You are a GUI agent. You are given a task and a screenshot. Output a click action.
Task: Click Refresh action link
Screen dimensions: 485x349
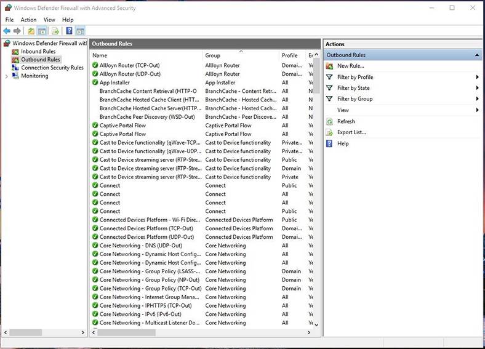[x=346, y=121]
